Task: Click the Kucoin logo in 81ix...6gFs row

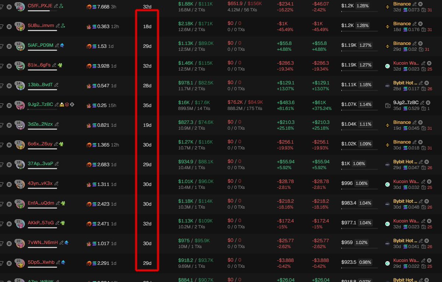Action: point(387,66)
